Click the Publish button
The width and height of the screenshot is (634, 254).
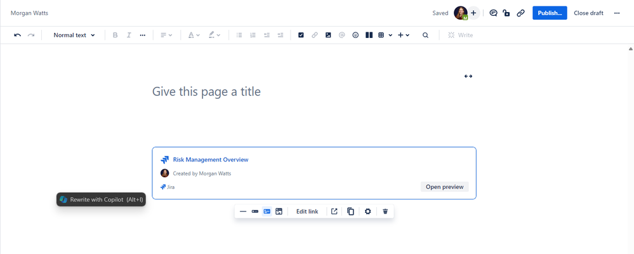tap(550, 13)
